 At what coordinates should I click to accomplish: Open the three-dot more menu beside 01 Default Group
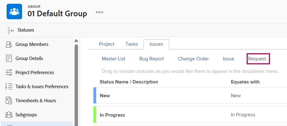coord(99,13)
